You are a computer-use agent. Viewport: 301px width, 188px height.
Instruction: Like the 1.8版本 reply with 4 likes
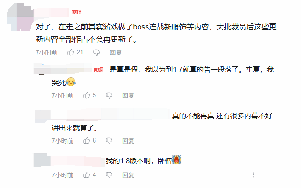tap(87, 175)
